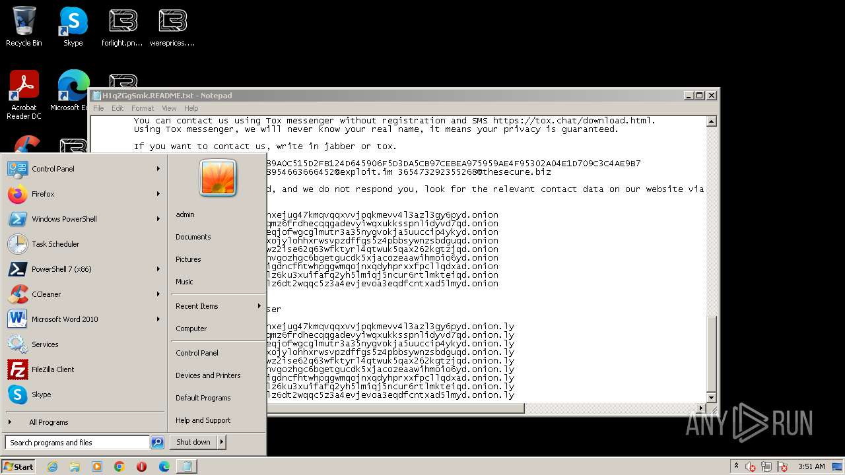Launch Control Panel from pinned programs list

[84, 169]
